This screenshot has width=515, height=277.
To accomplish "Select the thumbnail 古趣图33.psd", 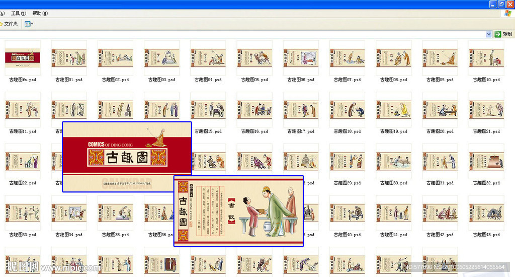I will [x=23, y=213].
